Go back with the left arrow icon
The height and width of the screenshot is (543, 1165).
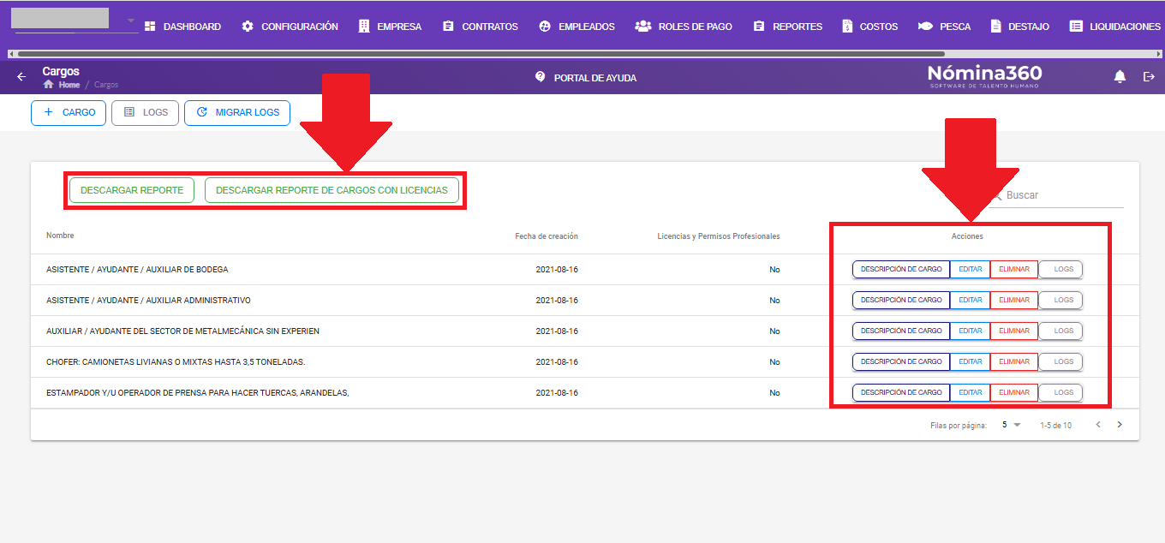point(21,77)
